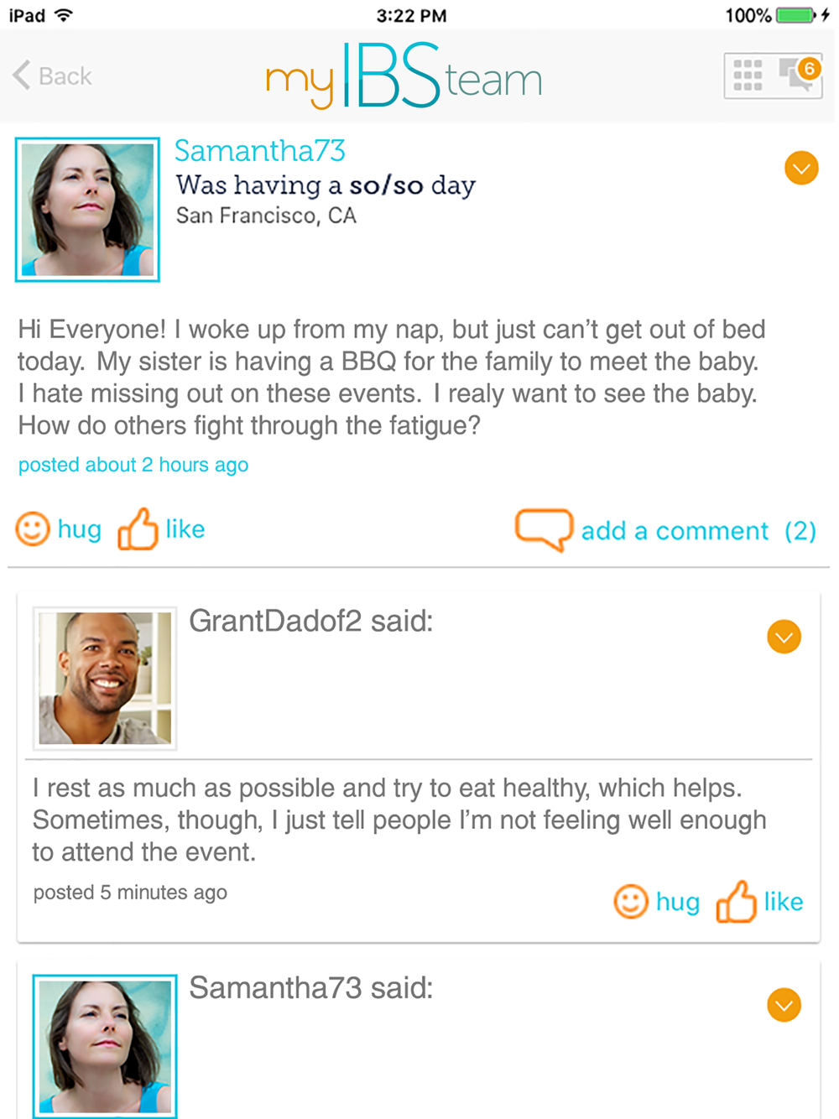This screenshot has height=1119, width=839.
Task: Open Samantha73's profile name link
Action: (x=260, y=151)
